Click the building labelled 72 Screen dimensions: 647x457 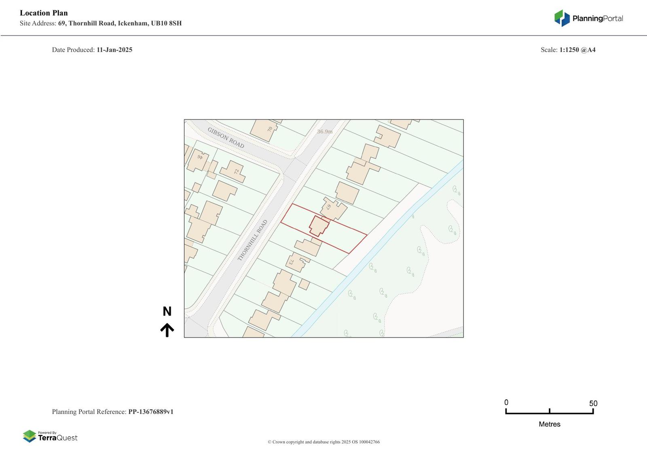tap(233, 172)
